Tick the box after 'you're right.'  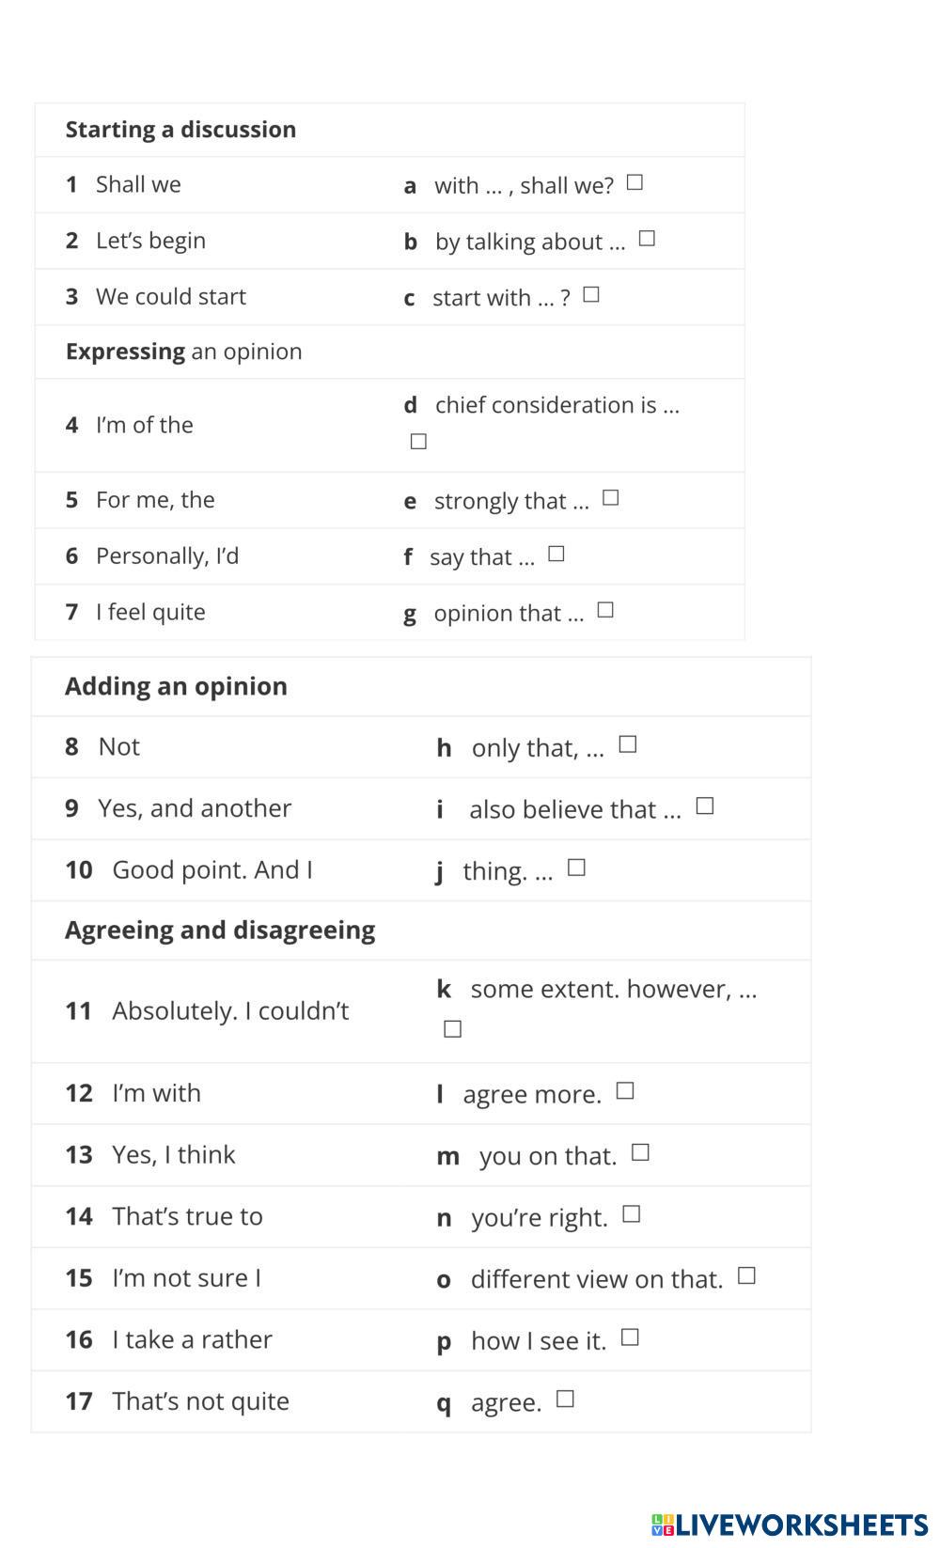(x=632, y=1214)
